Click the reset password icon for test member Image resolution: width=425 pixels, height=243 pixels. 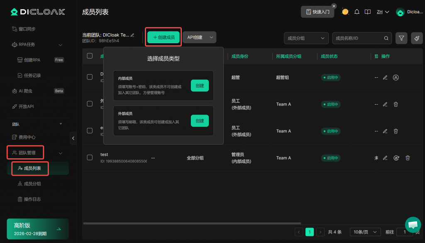396,158
